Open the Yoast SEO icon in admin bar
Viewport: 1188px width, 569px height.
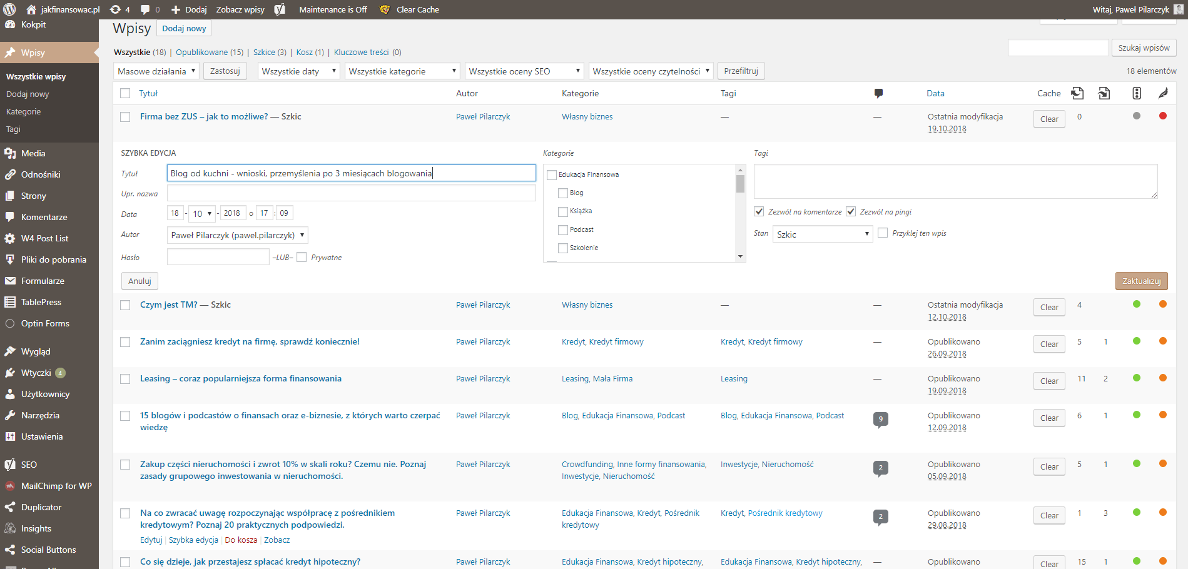pyautogui.click(x=280, y=9)
